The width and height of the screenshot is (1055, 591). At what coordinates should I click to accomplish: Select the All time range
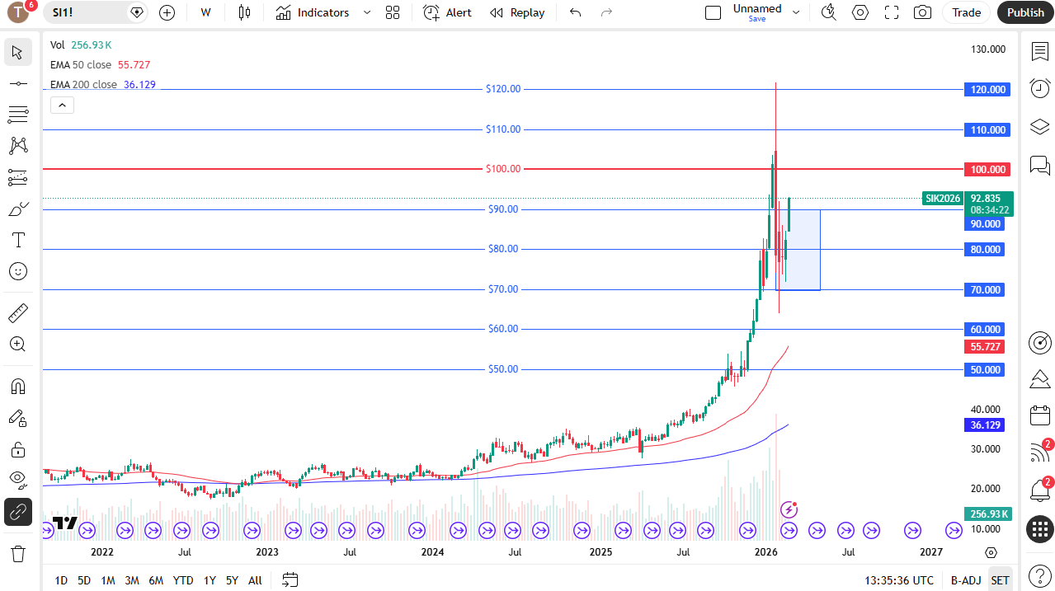255,580
